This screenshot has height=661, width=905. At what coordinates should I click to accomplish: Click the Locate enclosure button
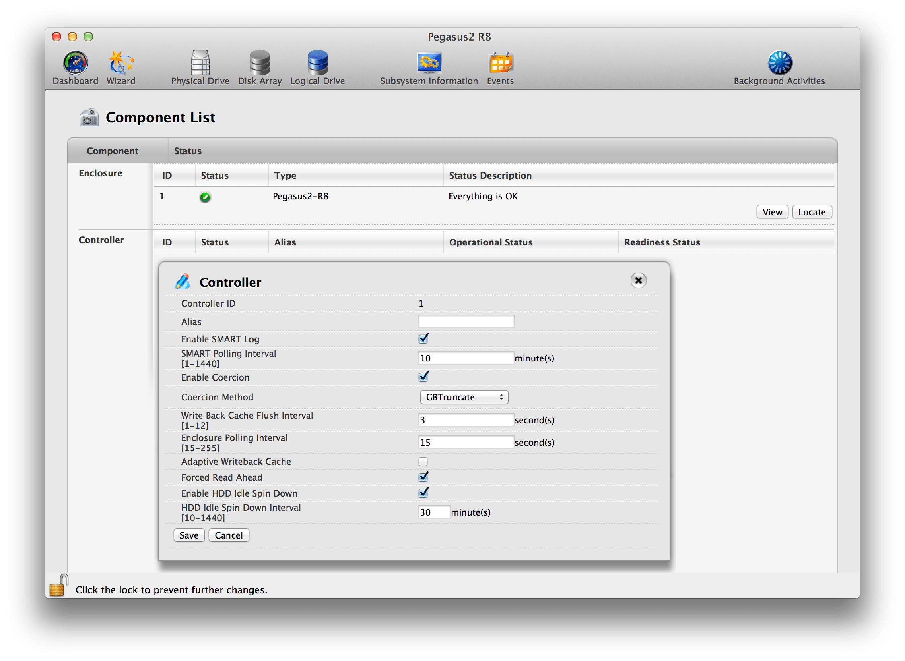click(812, 212)
